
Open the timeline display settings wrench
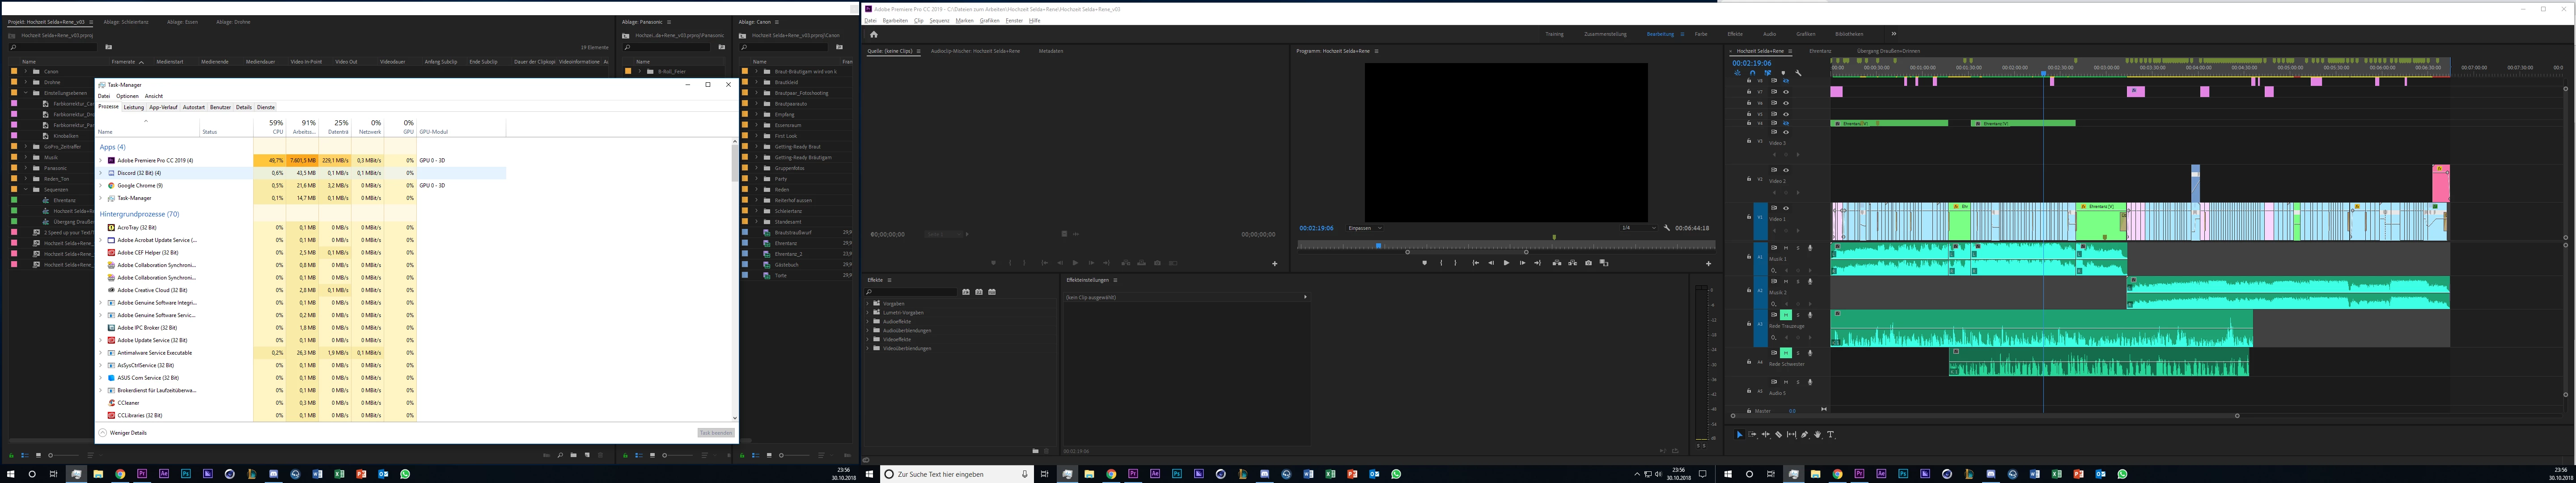pos(1798,73)
